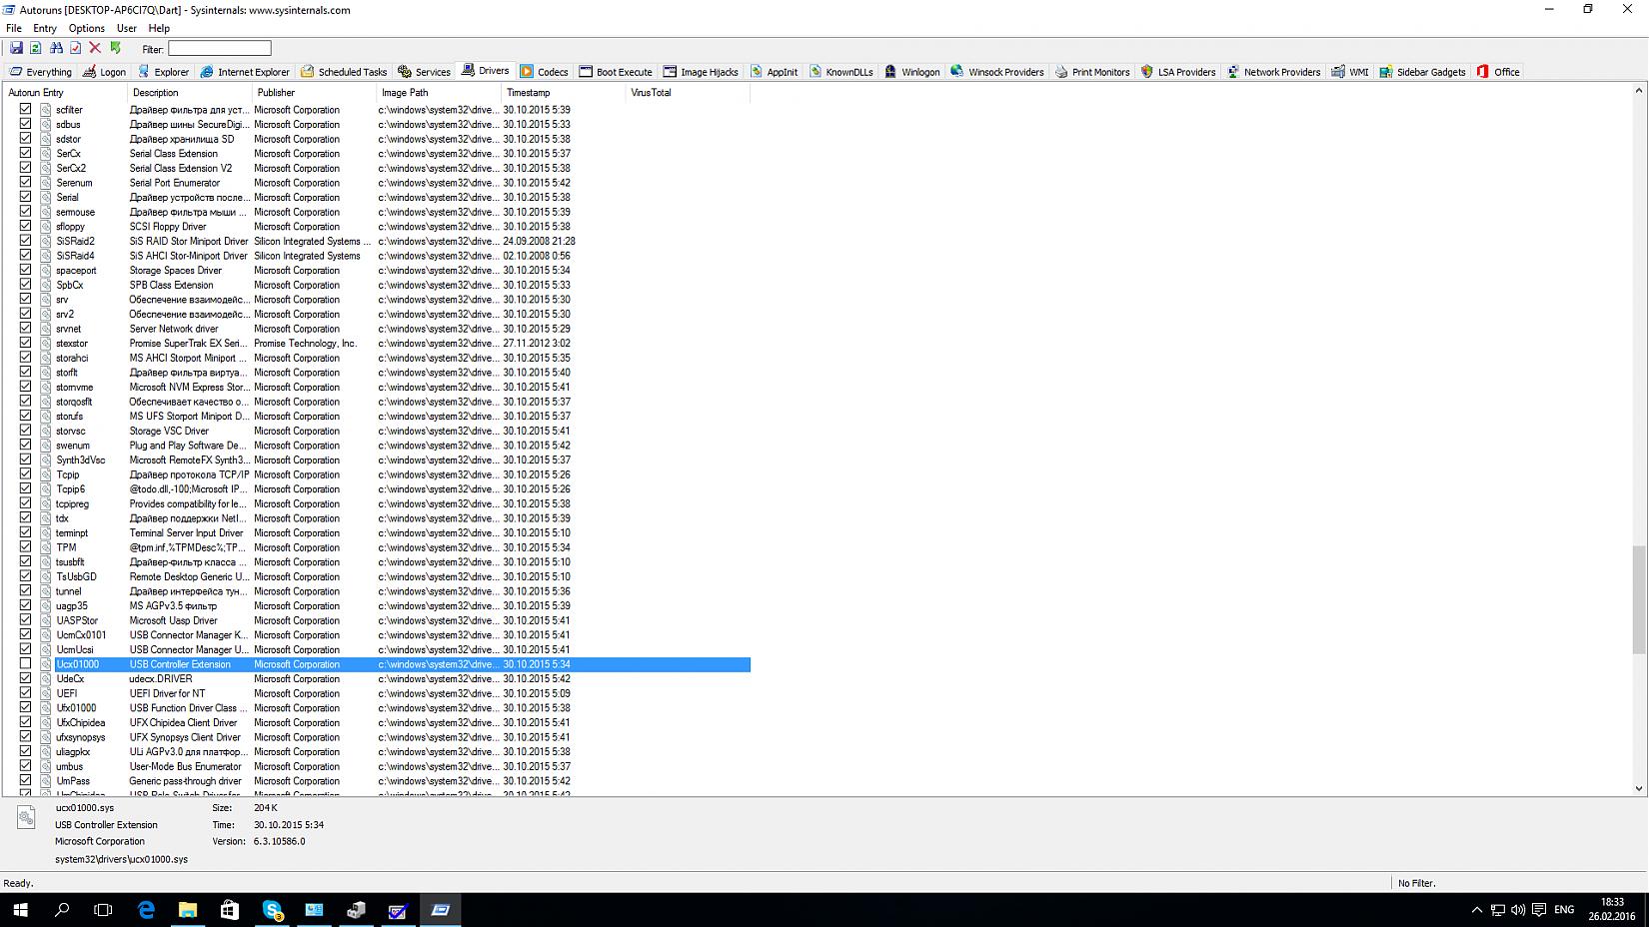Click the red X Delete icon
Image resolution: width=1649 pixels, height=927 pixels.
click(x=95, y=48)
